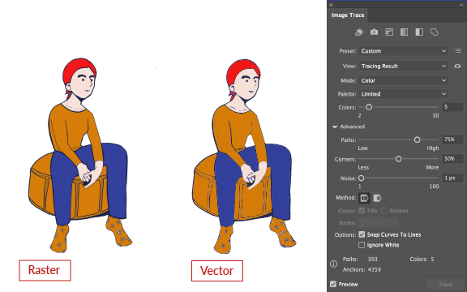This screenshot has width=467, height=292.
Task: Click the Corners percentage field
Action: click(x=452, y=159)
